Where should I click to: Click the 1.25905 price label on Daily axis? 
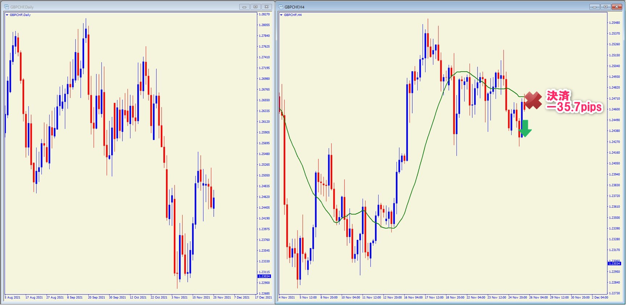tap(264, 132)
